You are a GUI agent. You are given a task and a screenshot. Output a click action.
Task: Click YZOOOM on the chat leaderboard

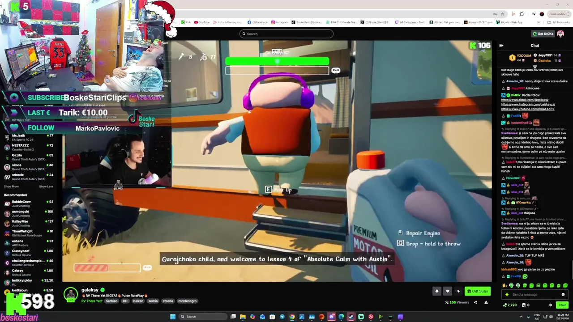point(524,56)
